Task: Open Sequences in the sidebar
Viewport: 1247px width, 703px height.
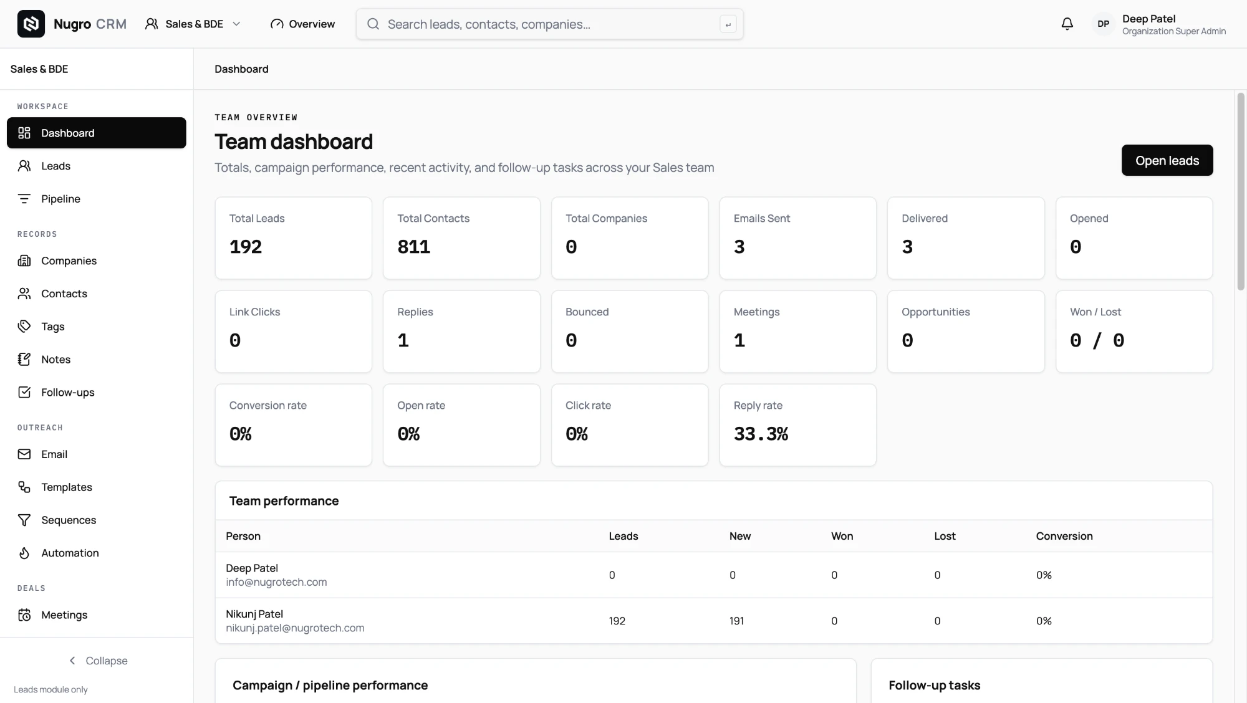Action: point(97,520)
